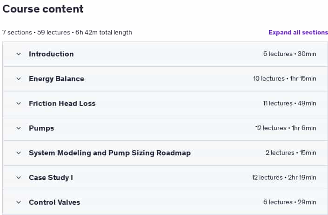The height and width of the screenshot is (215, 328).
Task: Open the Friction Head Loss title
Action: (62, 104)
